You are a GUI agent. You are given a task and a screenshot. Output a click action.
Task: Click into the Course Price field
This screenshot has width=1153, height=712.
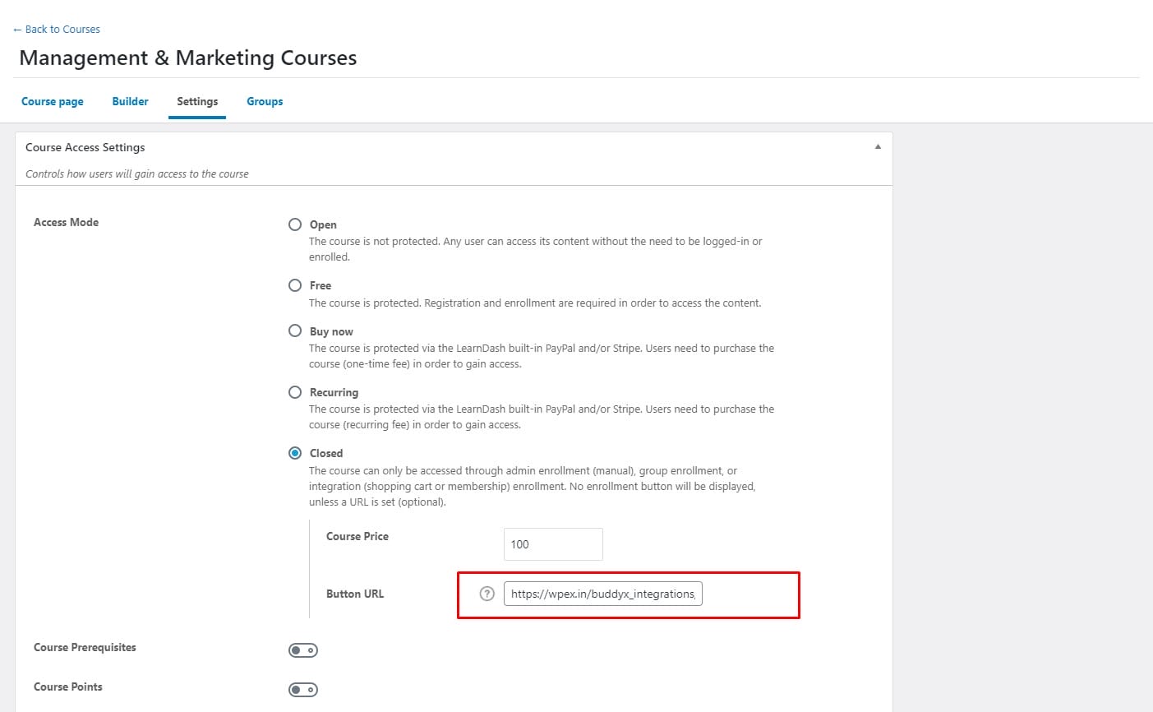pyautogui.click(x=553, y=544)
